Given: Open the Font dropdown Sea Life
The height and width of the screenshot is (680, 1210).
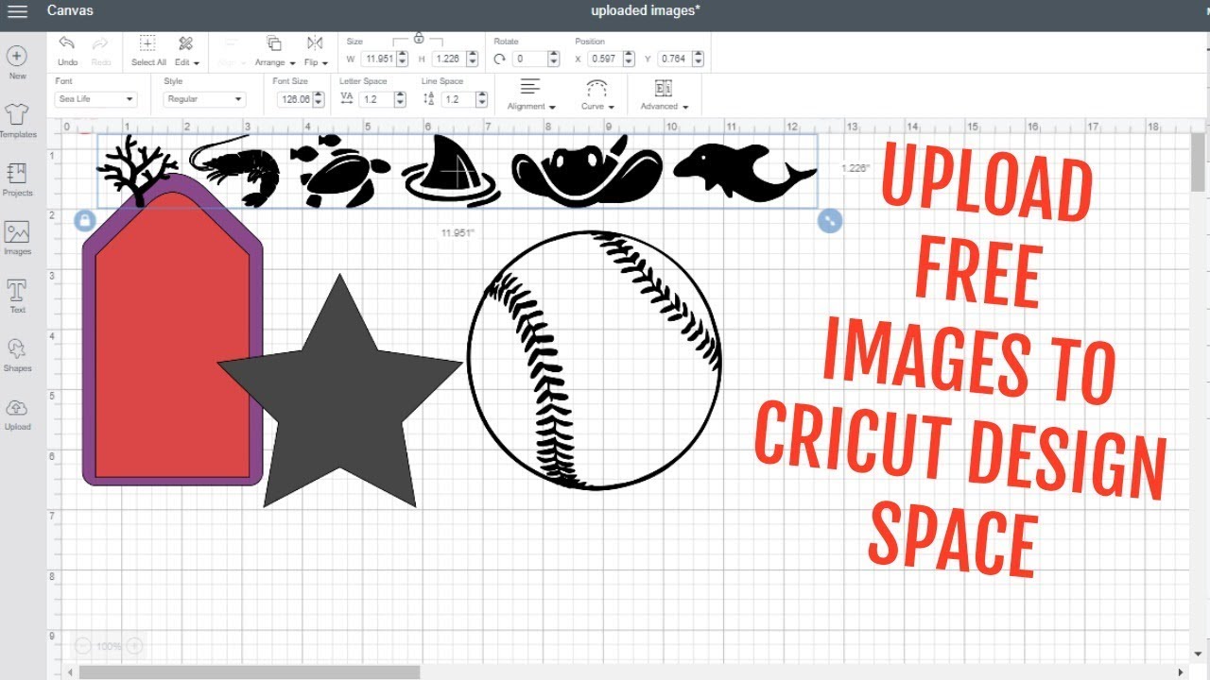Looking at the screenshot, I should pyautogui.click(x=96, y=99).
